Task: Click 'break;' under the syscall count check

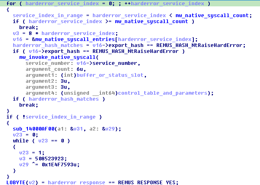Action: 29,27
